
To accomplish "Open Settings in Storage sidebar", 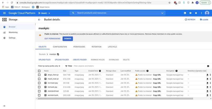I will click(x=18, y=38).
